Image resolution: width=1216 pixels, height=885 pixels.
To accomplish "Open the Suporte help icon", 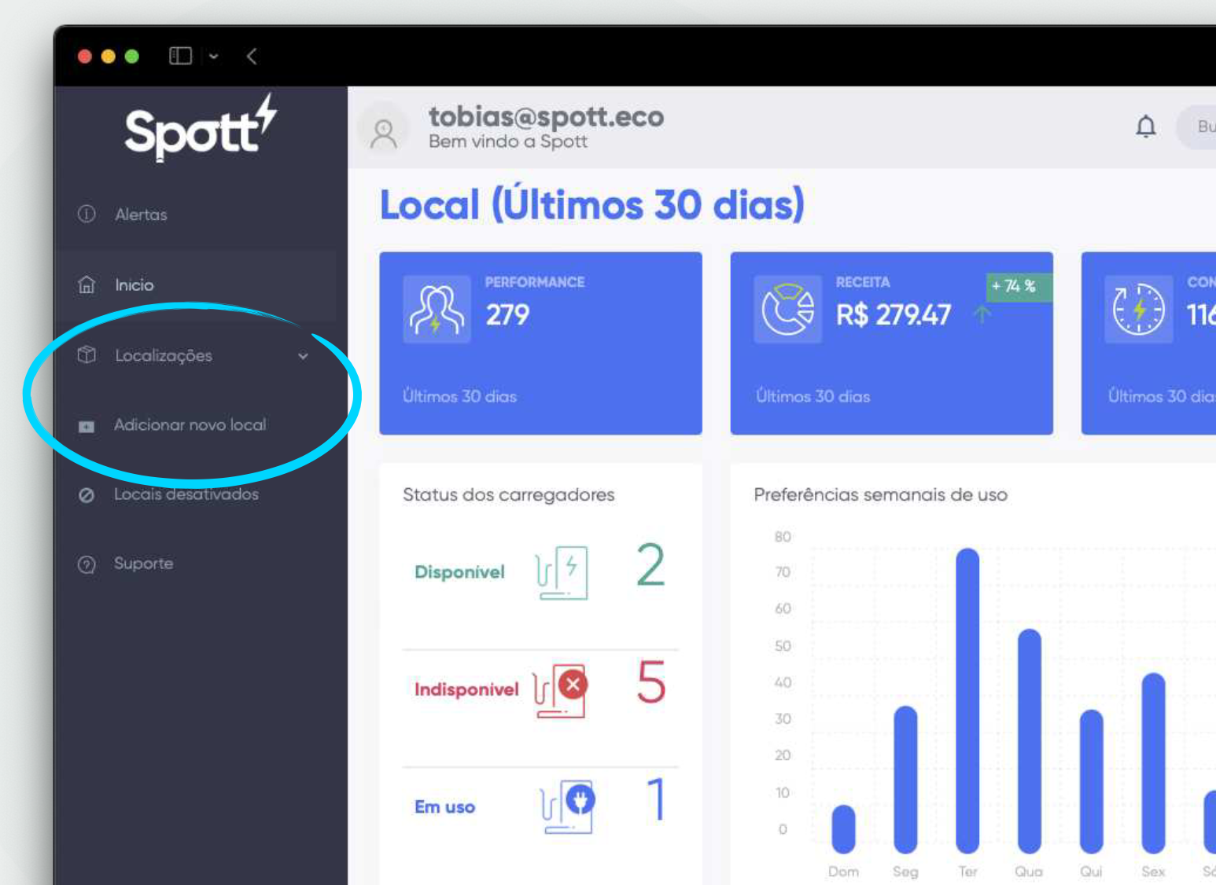I will click(x=87, y=564).
